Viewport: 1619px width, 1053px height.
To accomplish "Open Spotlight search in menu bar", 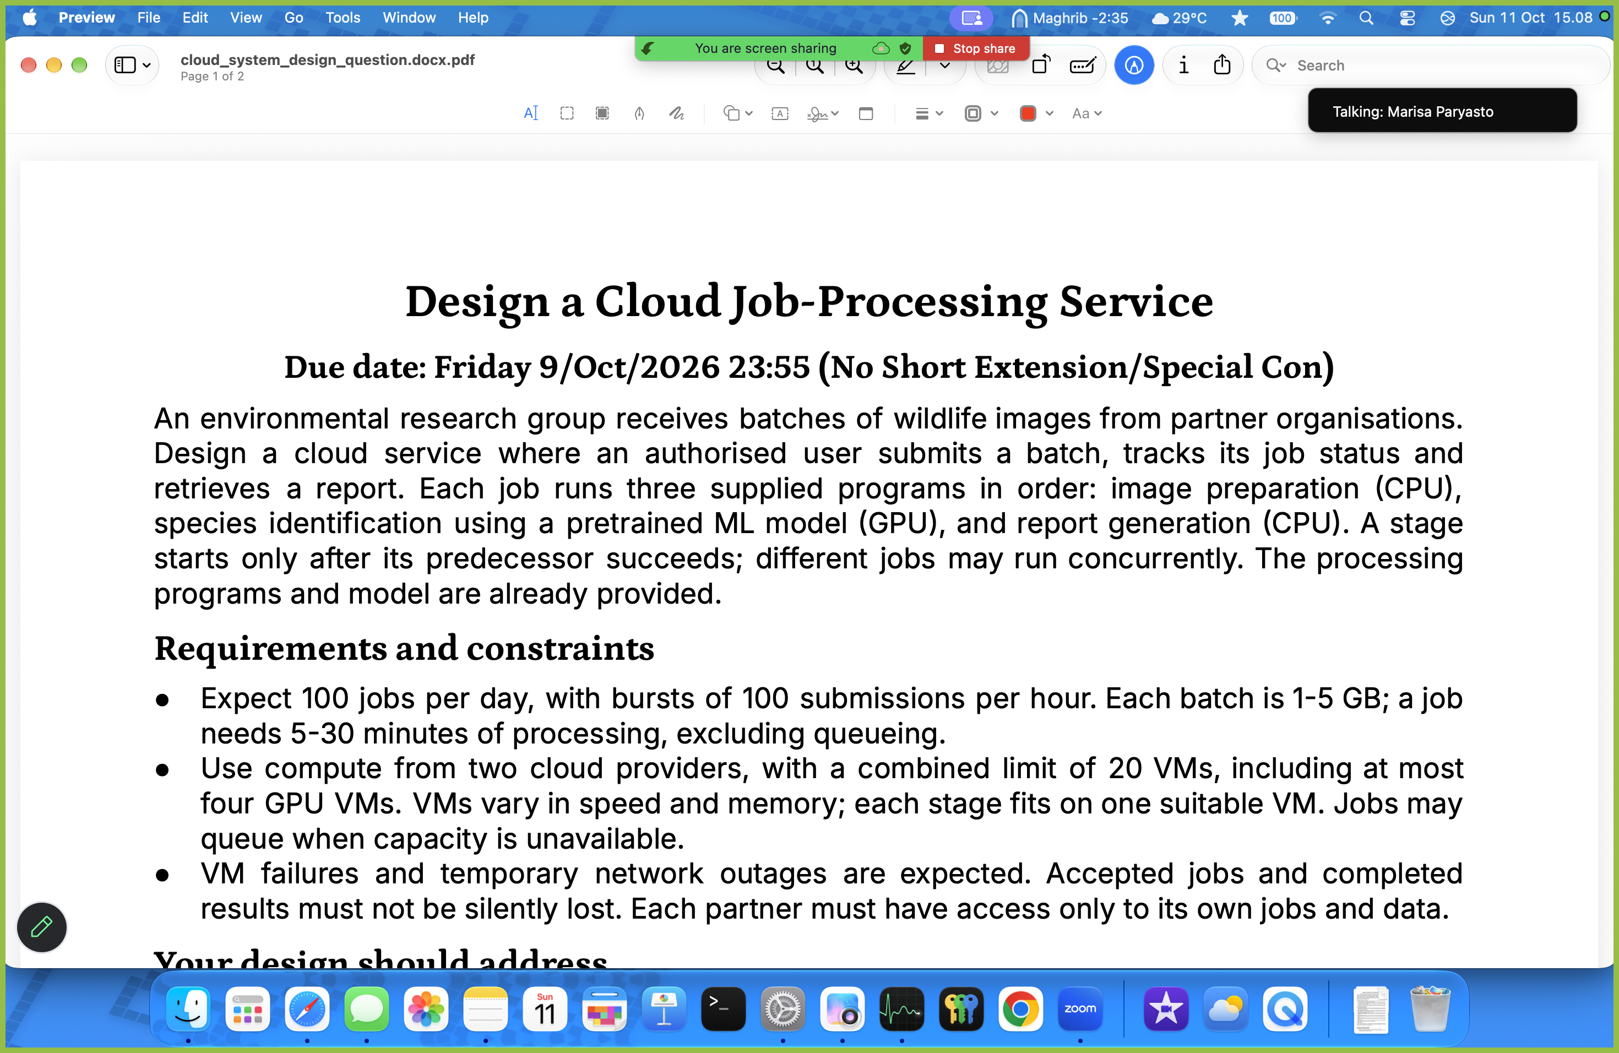I will pos(1366,18).
